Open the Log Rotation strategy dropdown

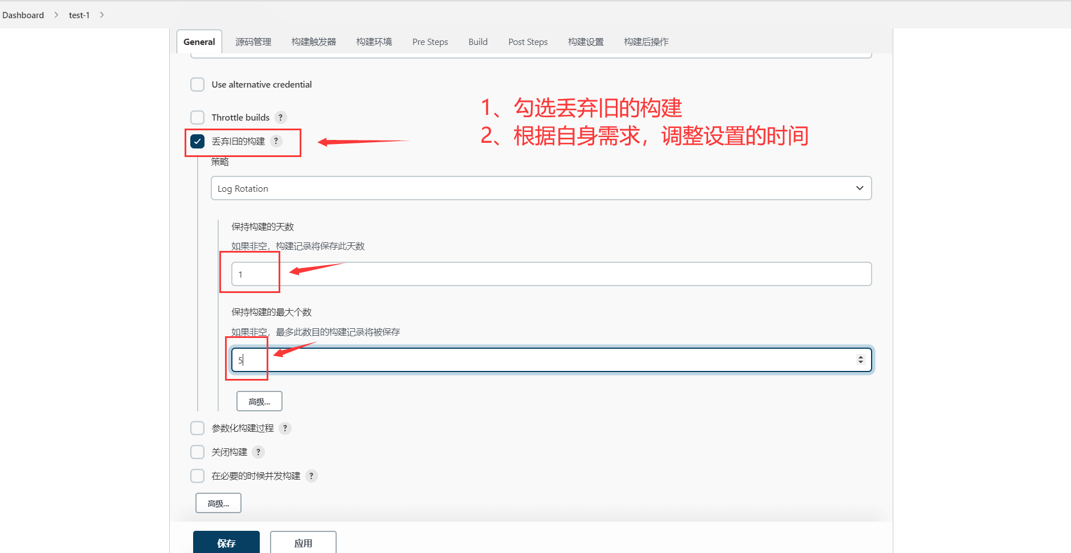pos(541,188)
